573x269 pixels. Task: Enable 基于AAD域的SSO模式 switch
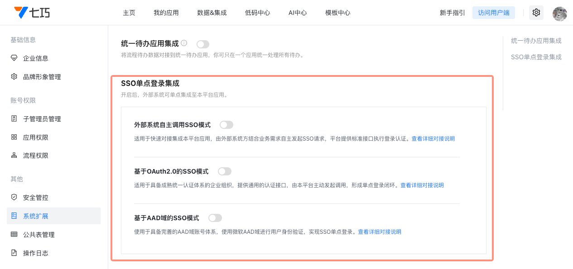click(215, 218)
